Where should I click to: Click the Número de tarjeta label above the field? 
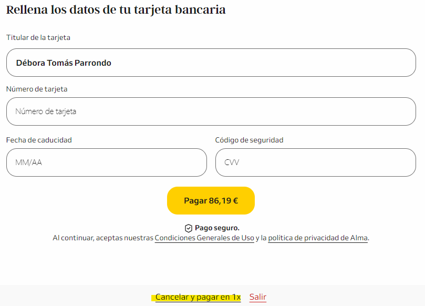tap(37, 89)
